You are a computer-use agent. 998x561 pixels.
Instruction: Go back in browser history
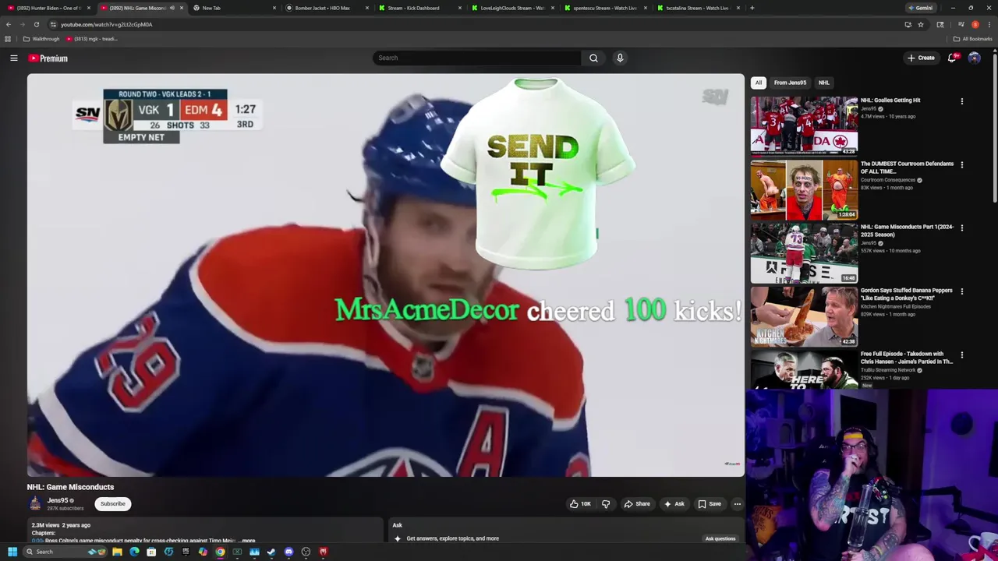click(9, 24)
